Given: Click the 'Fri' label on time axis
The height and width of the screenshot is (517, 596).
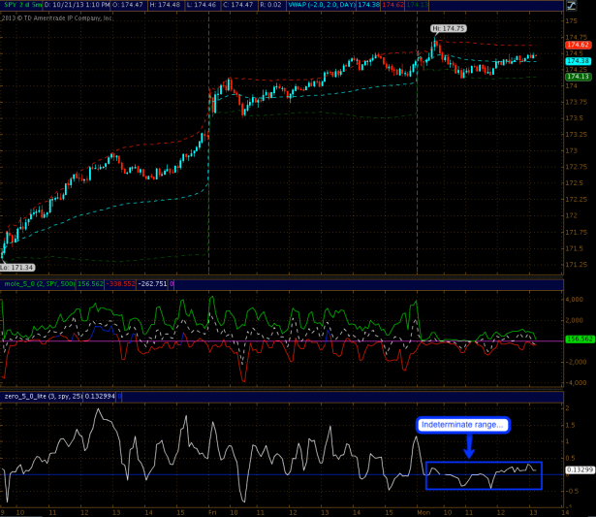Looking at the screenshot, I should point(210,510).
